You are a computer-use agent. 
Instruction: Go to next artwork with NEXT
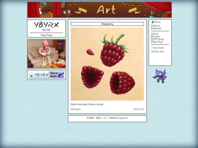[x=137, y=109]
